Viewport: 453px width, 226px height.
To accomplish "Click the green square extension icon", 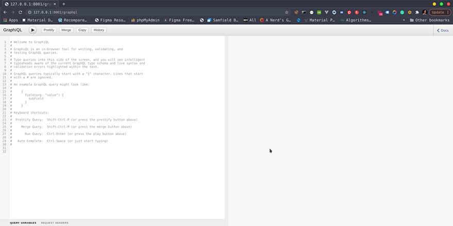I will click(x=319, y=12).
